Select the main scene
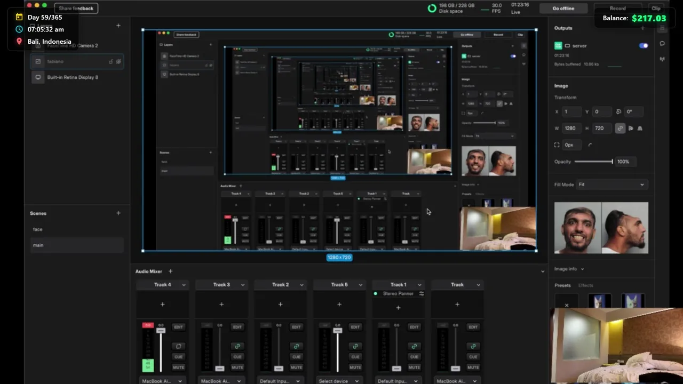Image resolution: width=683 pixels, height=384 pixels. tap(77, 245)
